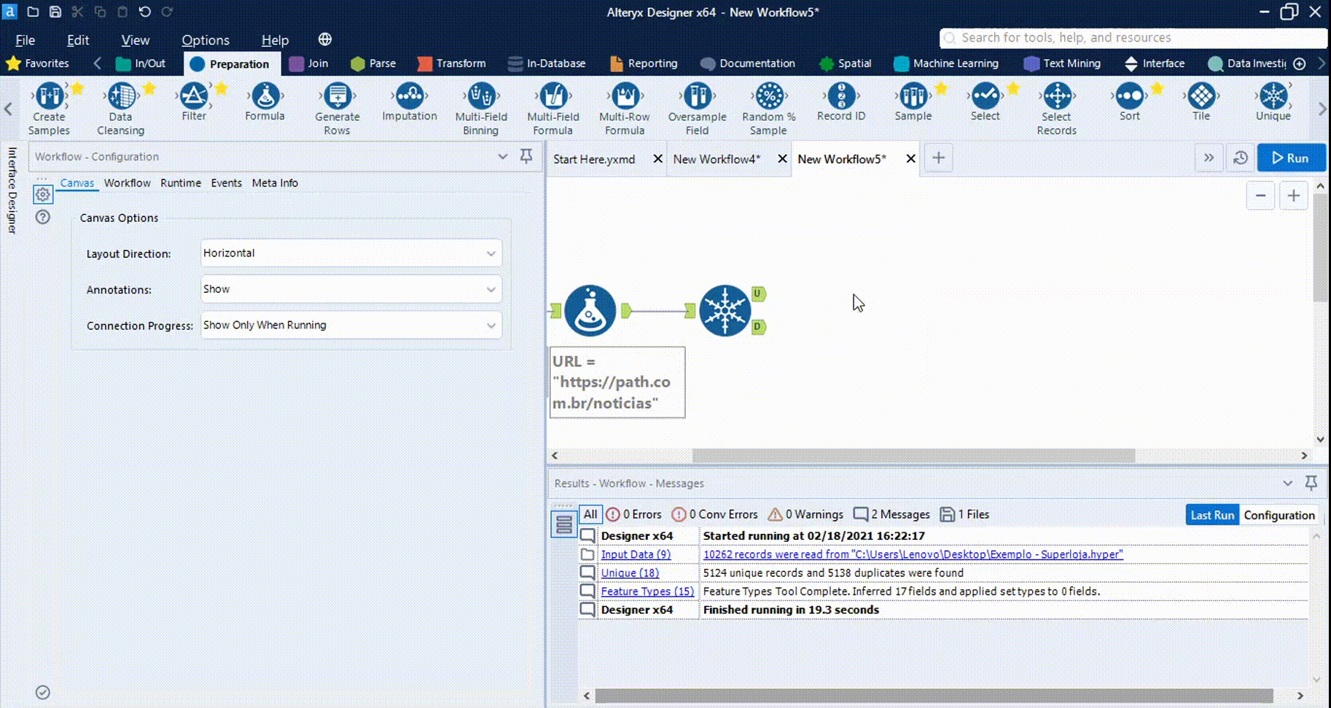Select the Create Samples tool
This screenshot has height=708, width=1331.
click(x=49, y=109)
